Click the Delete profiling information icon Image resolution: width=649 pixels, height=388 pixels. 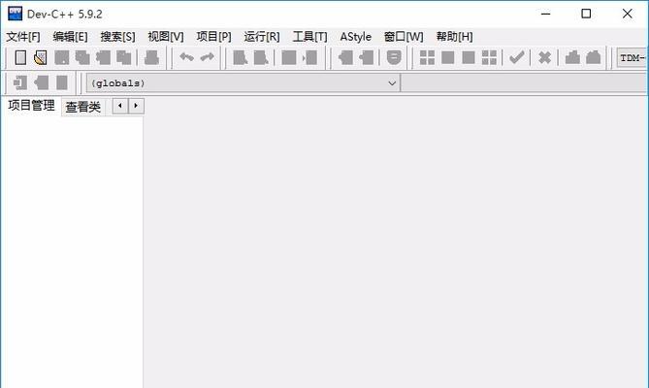click(593, 57)
